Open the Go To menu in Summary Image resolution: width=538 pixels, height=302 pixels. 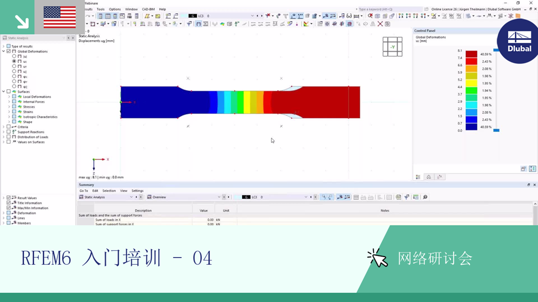coord(84,190)
